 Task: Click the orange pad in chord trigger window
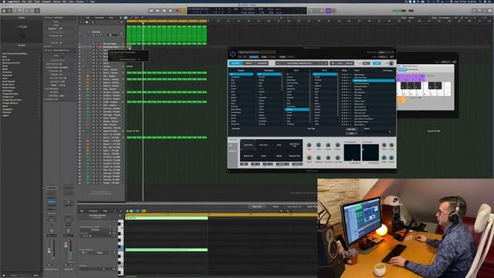click(401, 100)
